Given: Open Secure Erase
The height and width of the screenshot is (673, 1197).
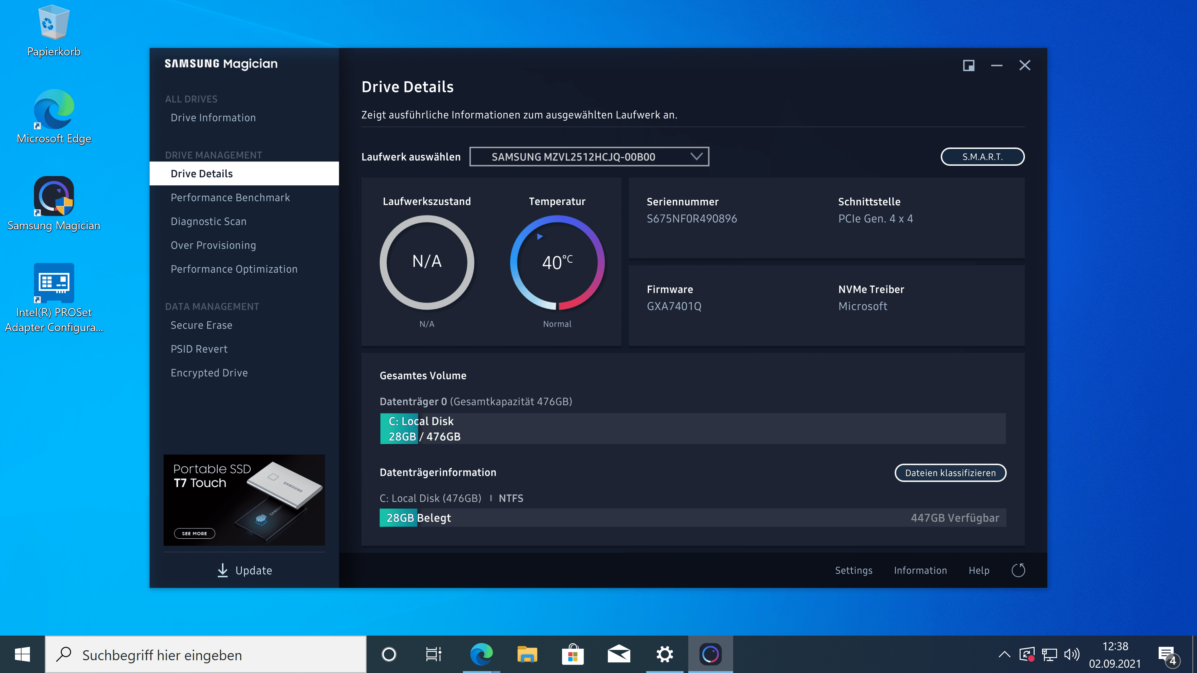Looking at the screenshot, I should tap(201, 325).
